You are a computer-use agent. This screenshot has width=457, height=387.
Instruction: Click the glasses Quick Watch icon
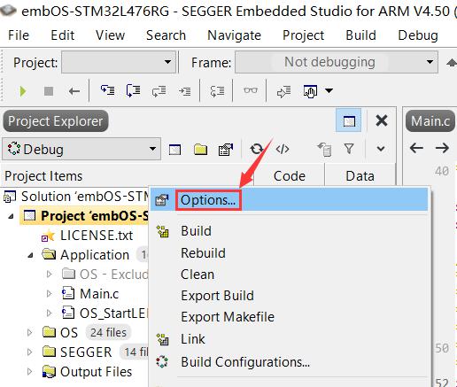[251, 90]
